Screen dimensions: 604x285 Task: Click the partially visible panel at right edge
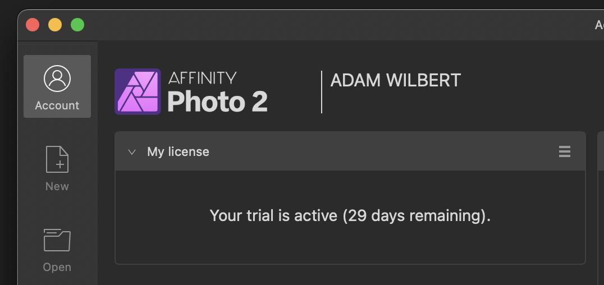[600, 196]
